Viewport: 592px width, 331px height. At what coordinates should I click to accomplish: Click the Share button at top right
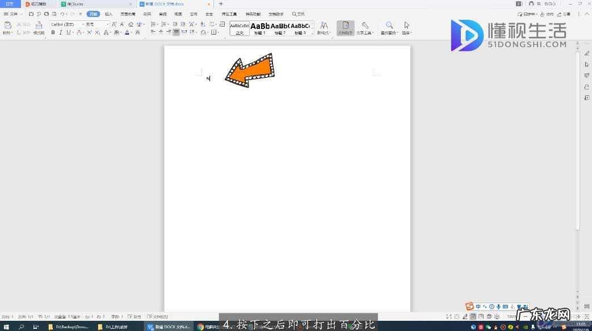click(x=565, y=14)
